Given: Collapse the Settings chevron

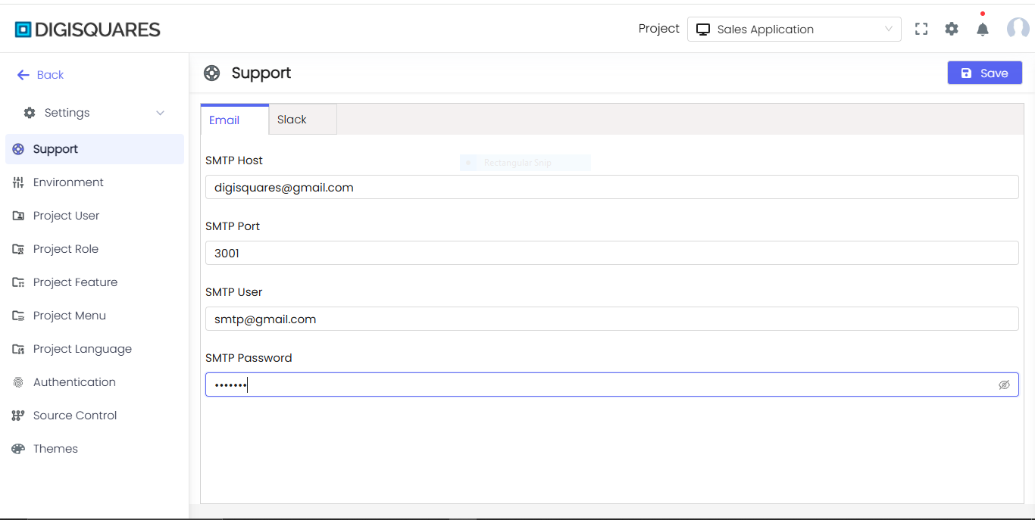Looking at the screenshot, I should pos(161,113).
